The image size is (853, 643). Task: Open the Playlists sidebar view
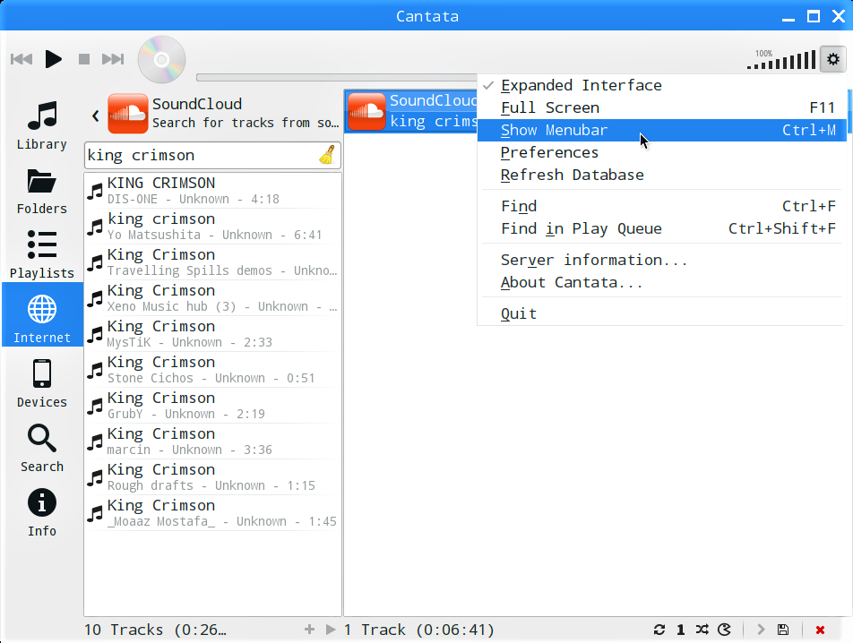tap(42, 254)
